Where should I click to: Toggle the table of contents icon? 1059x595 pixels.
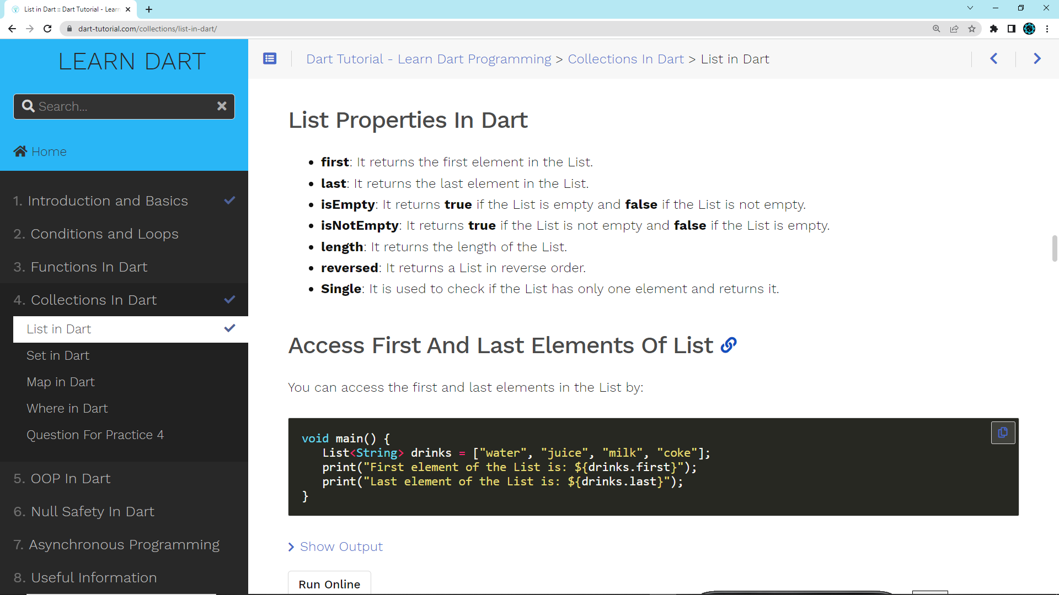(270, 58)
